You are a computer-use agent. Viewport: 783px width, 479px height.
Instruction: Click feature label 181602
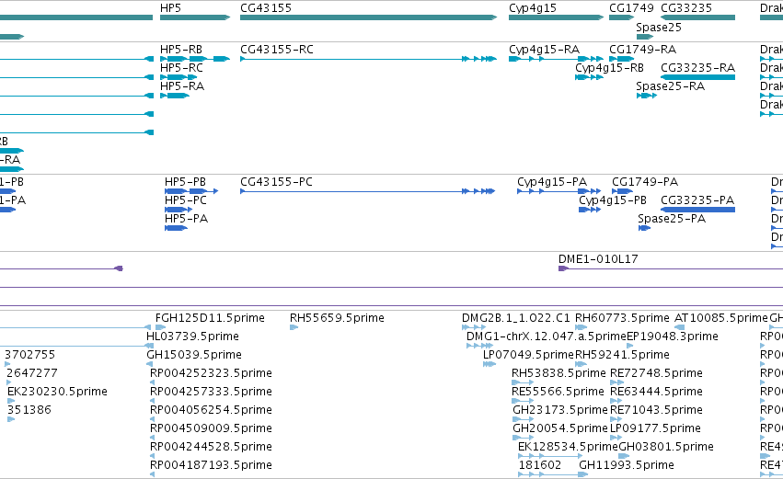540,465
